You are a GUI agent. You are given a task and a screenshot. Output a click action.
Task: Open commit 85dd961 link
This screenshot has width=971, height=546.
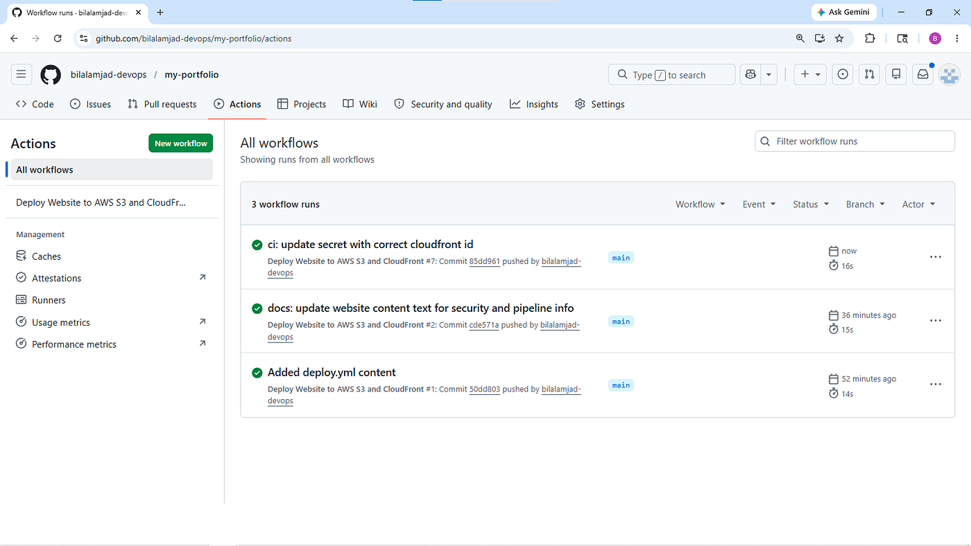[485, 261]
